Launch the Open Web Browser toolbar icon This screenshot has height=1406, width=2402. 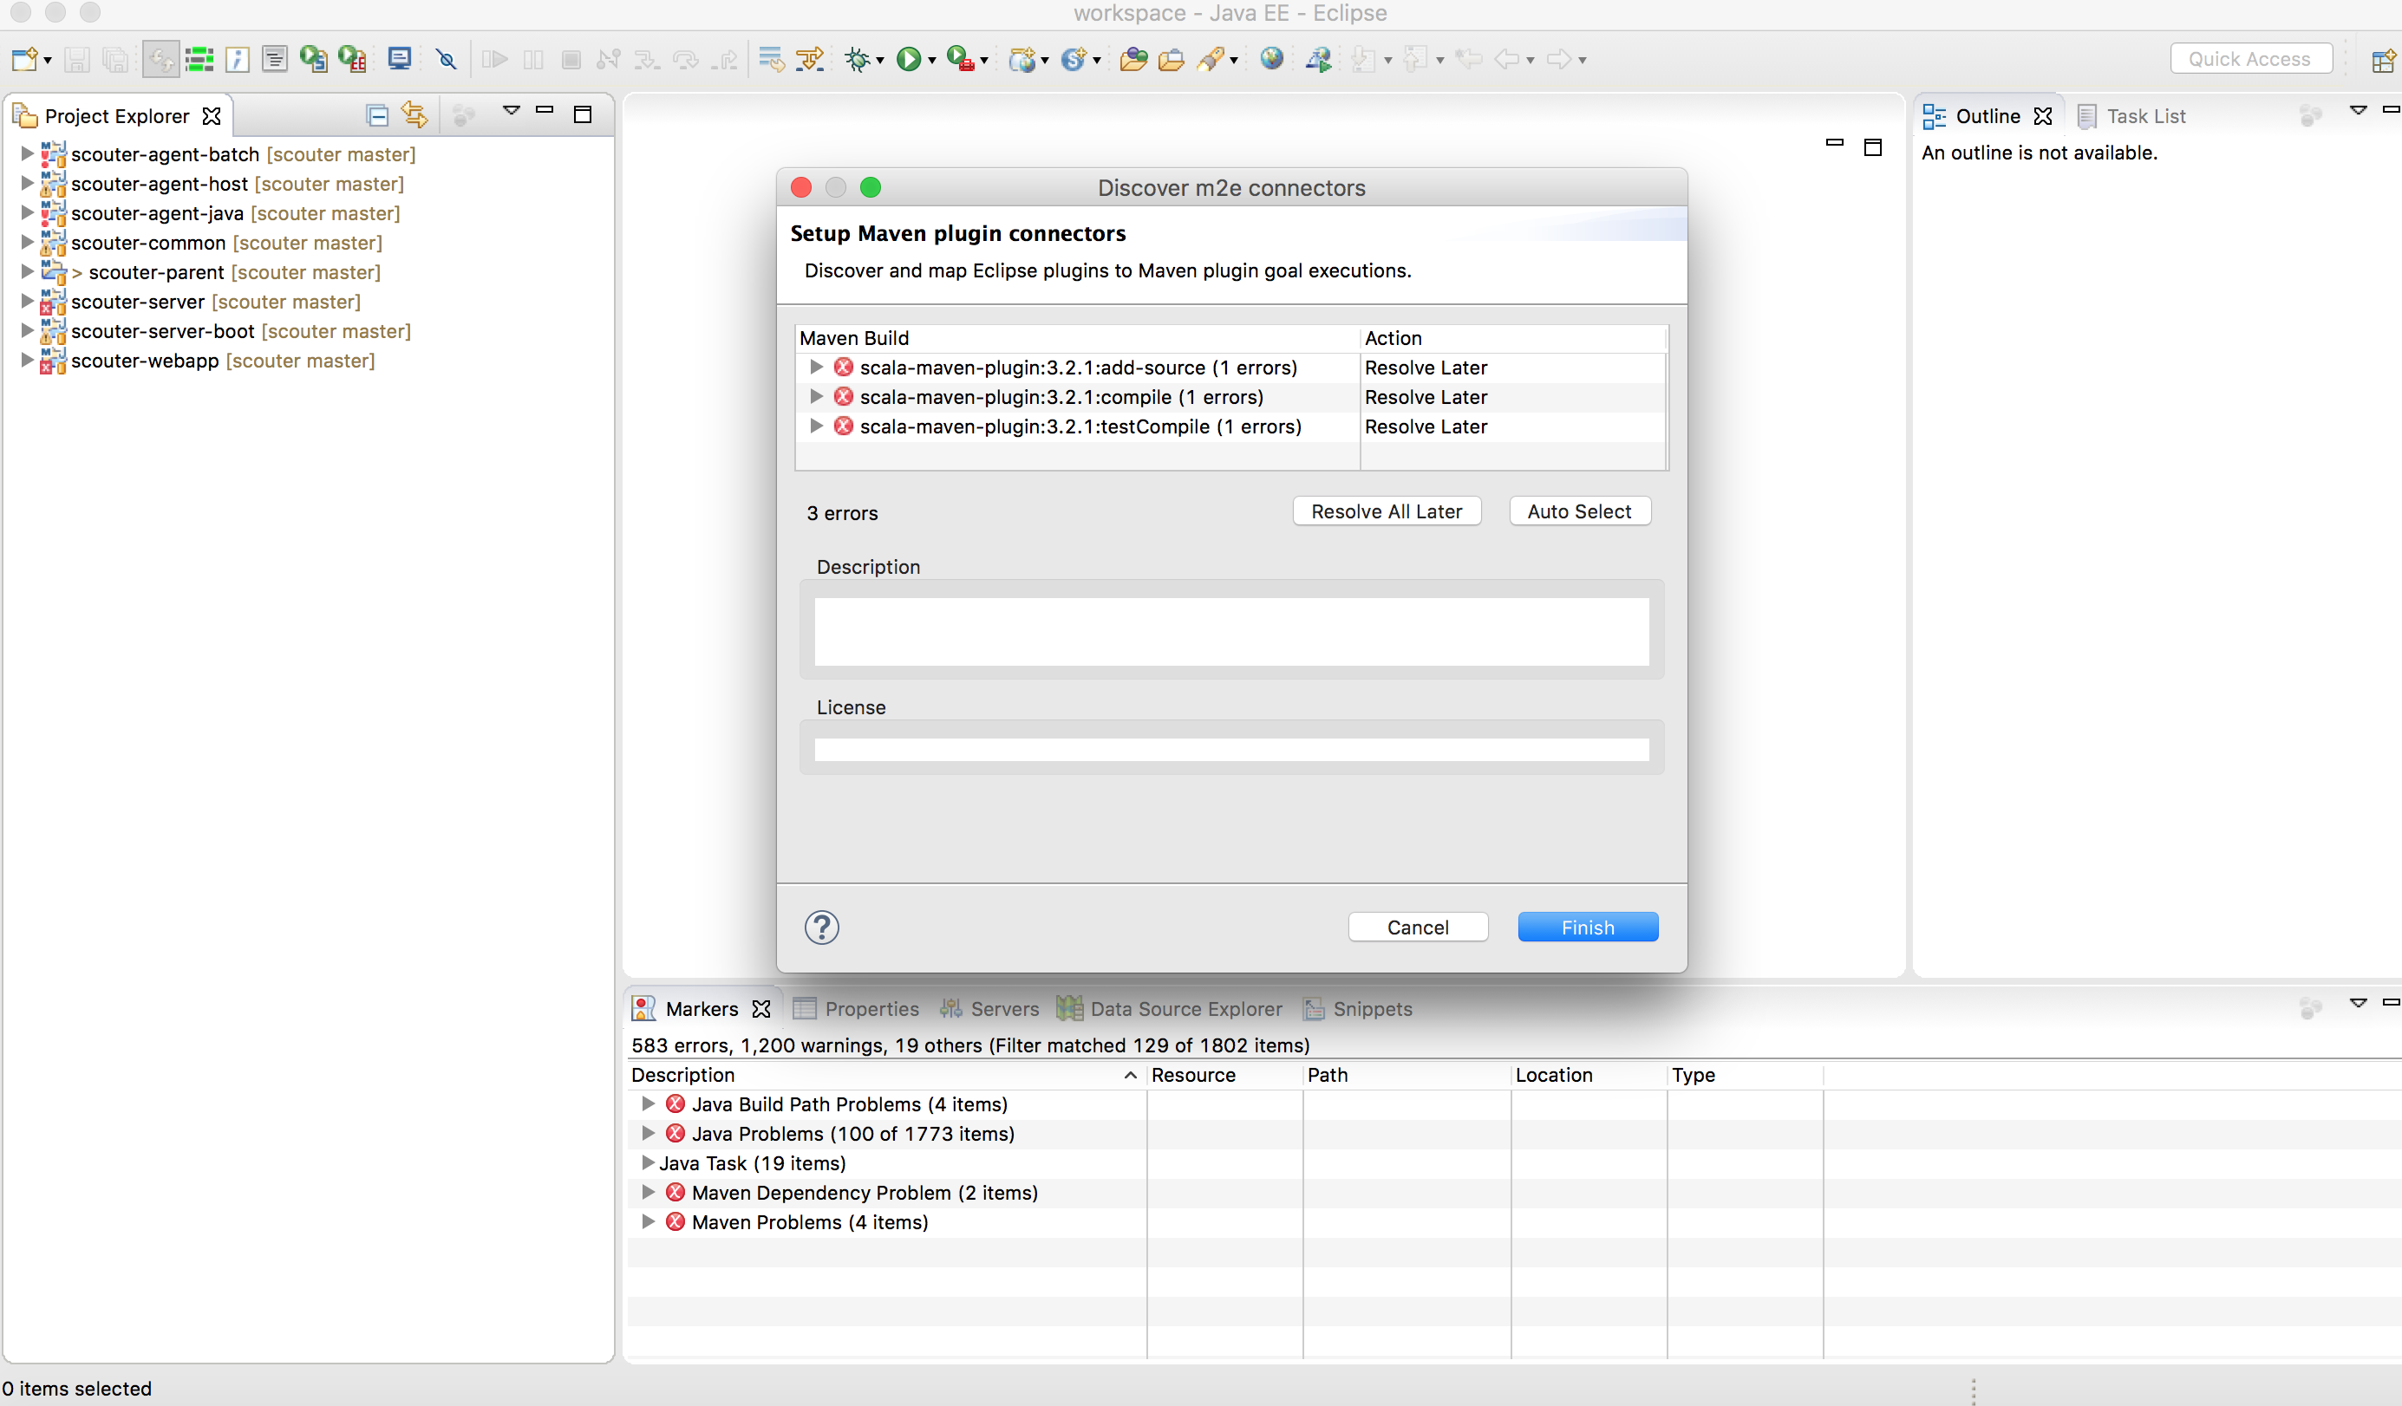pos(1271,59)
